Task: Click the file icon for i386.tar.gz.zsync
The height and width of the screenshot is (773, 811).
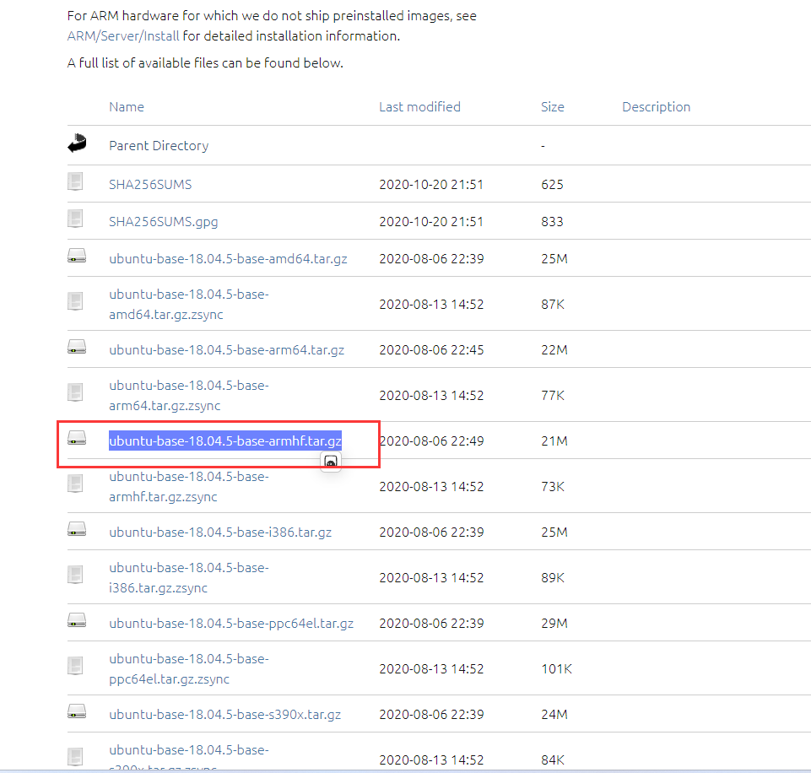Action: (75, 575)
